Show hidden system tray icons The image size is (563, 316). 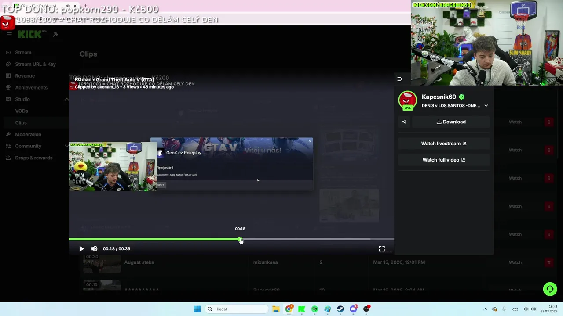coord(485,309)
